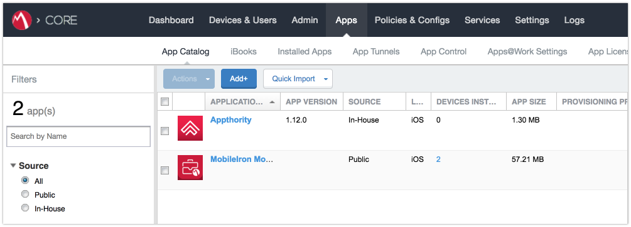Go to the Dashboard menu
Viewport: 631px width, 227px height.
171,20
